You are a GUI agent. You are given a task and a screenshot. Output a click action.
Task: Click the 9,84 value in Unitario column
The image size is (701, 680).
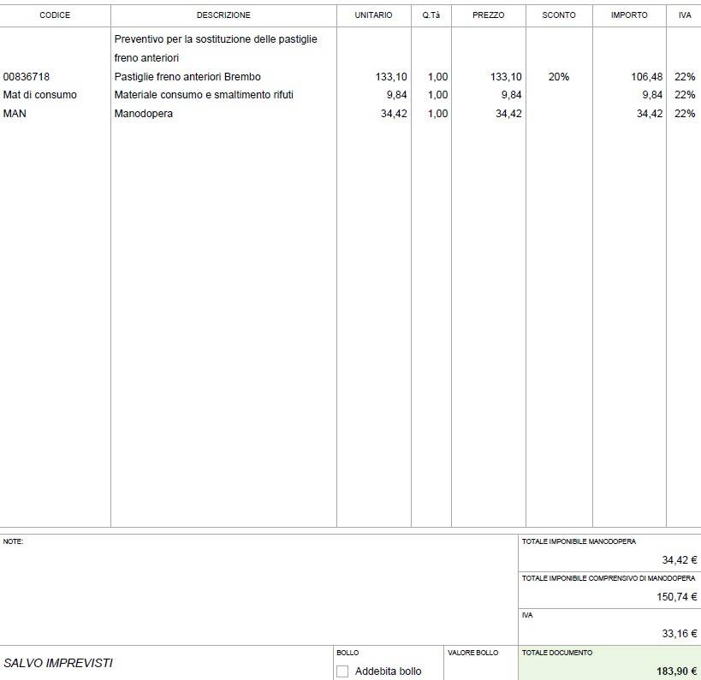pyautogui.click(x=396, y=95)
